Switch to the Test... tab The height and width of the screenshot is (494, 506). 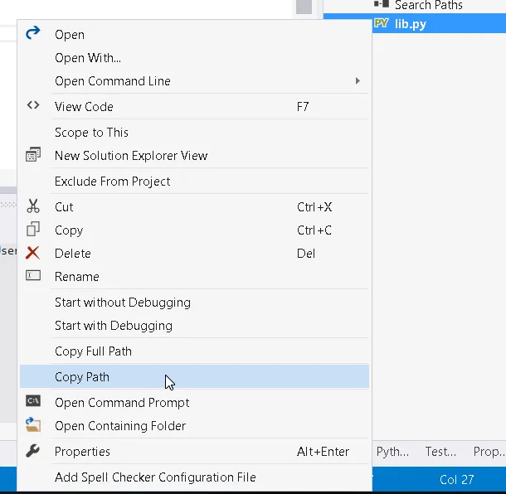tap(440, 452)
